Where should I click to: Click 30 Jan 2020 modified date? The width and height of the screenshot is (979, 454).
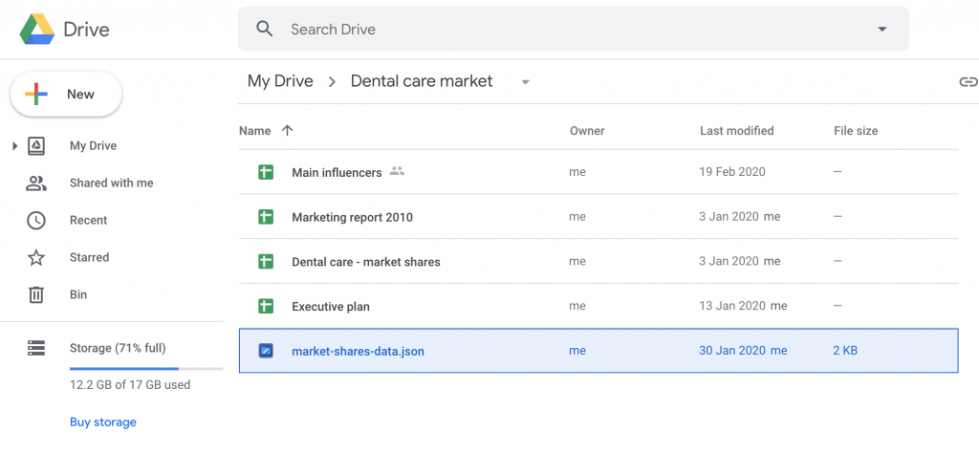coord(732,351)
